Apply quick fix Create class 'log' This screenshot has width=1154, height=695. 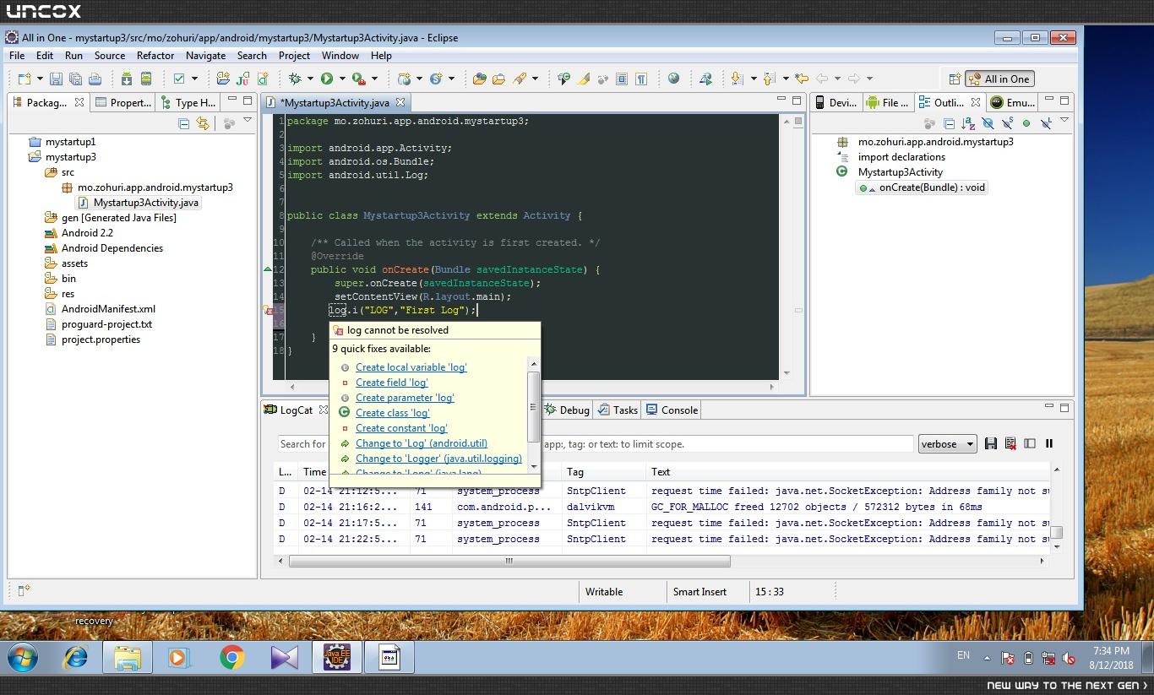(x=393, y=413)
